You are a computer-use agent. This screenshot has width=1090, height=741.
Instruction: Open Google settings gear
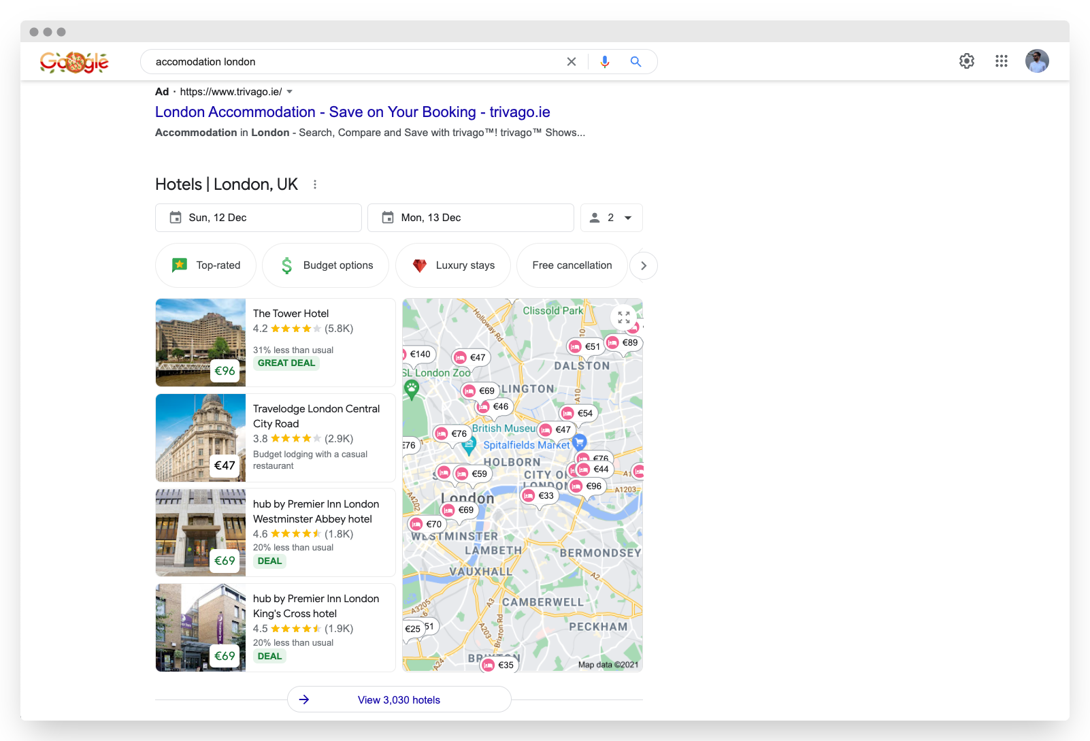[967, 61]
